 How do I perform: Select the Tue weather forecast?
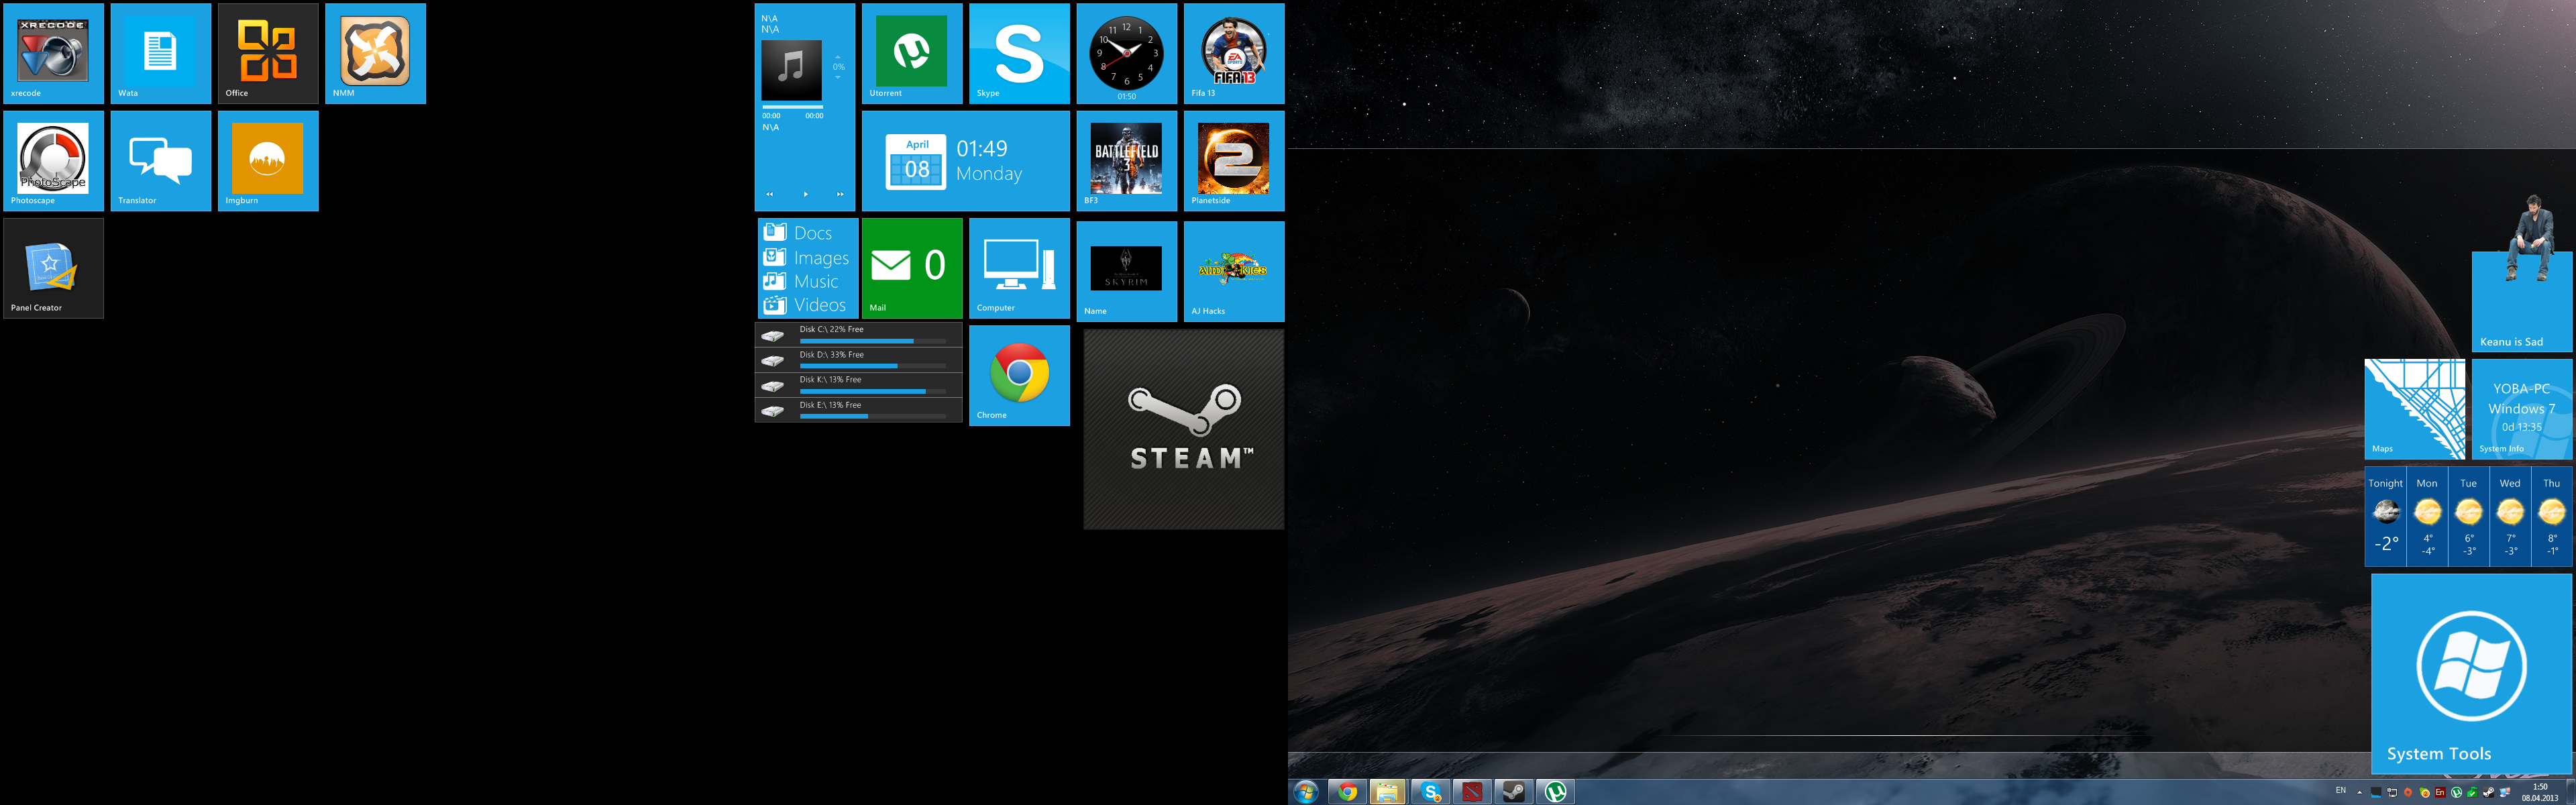point(2469,516)
